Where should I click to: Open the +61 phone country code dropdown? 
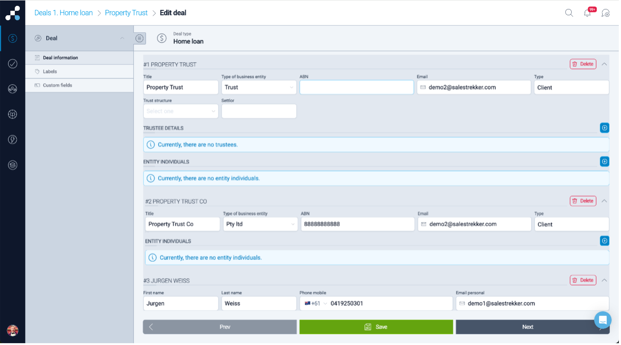click(x=316, y=303)
